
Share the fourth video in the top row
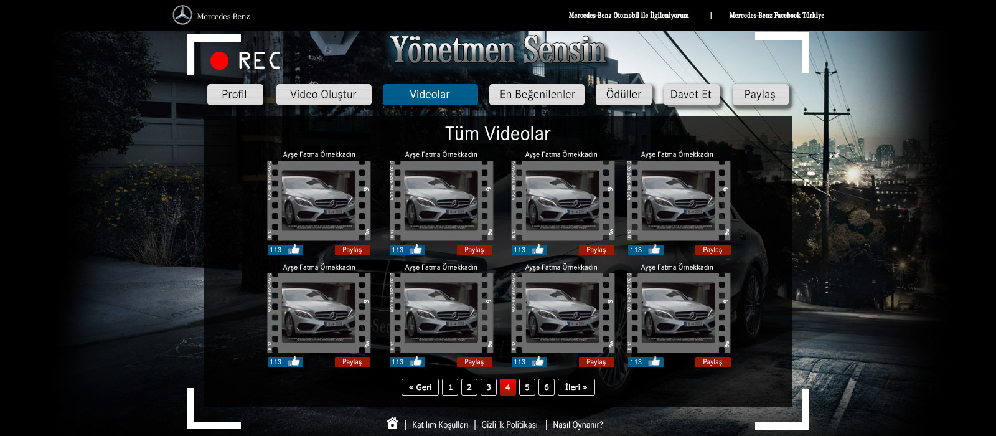pyautogui.click(x=713, y=250)
